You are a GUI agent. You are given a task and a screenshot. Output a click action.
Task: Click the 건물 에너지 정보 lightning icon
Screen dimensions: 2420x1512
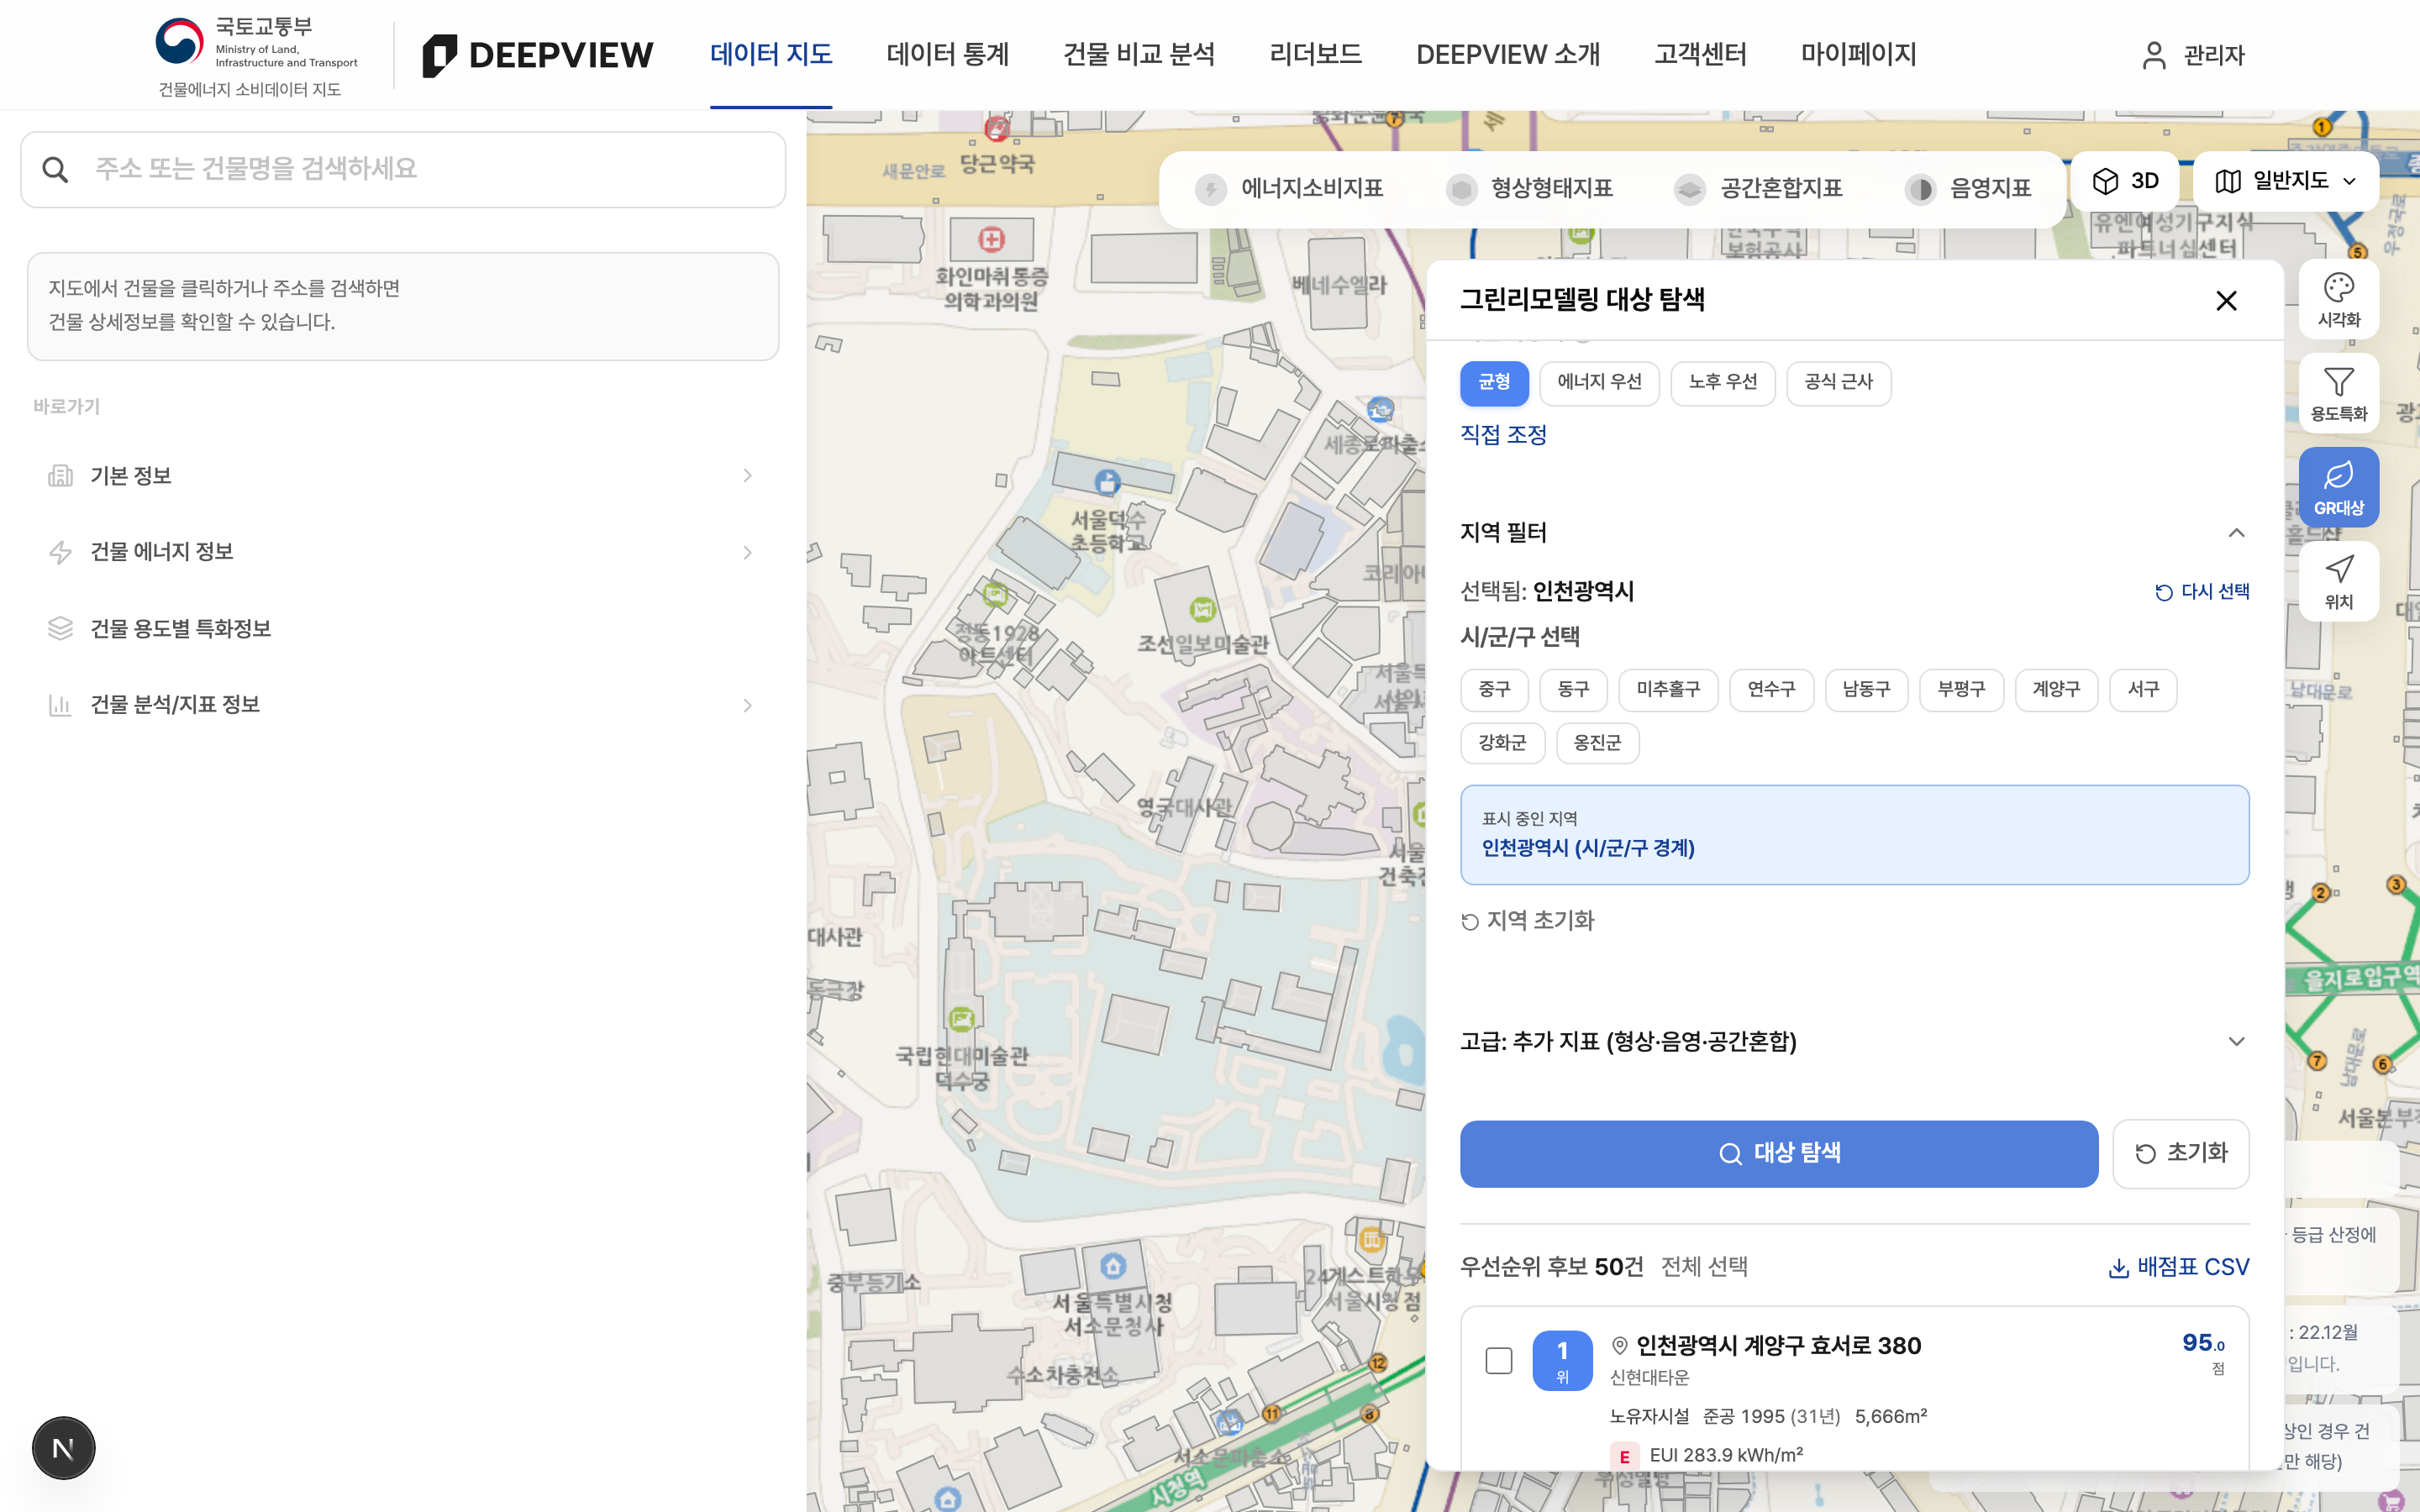click(x=60, y=552)
